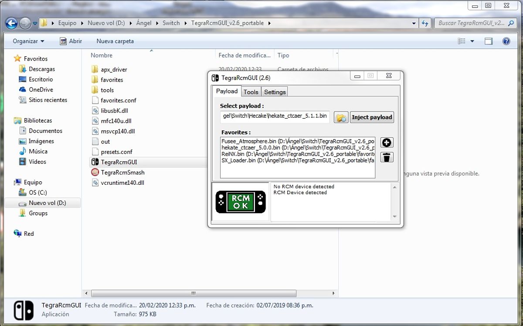523x326 pixels.
Task: Add payload to favorites with the plus icon
Action: click(x=387, y=143)
